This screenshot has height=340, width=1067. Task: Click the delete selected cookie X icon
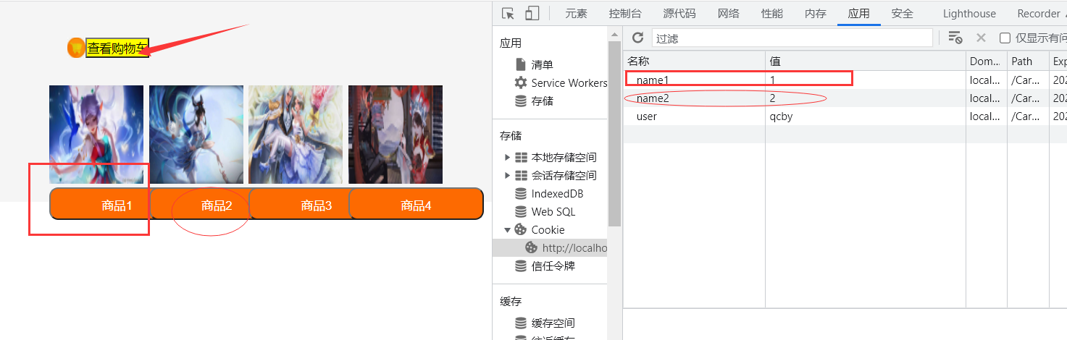981,38
